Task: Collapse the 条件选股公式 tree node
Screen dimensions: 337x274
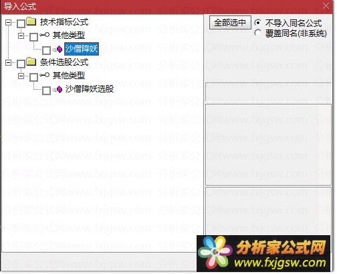Action: coord(8,62)
